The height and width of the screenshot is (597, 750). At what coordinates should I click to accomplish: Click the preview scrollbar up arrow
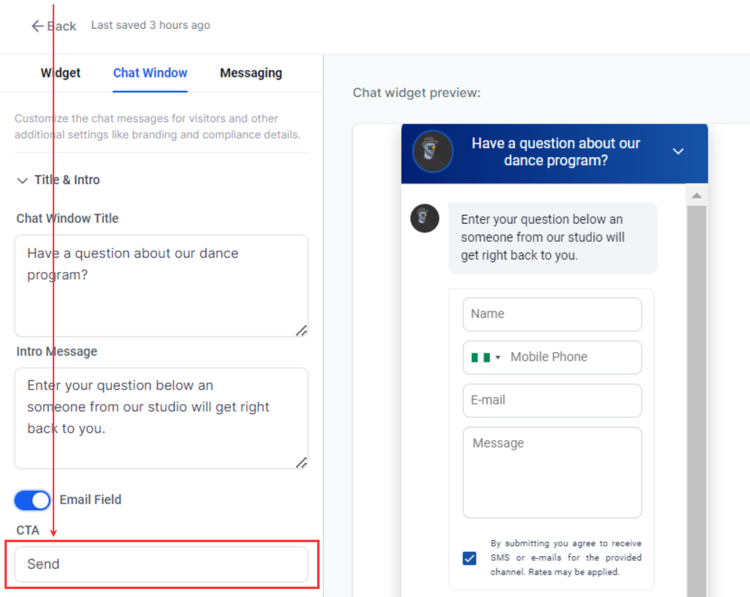(696, 195)
